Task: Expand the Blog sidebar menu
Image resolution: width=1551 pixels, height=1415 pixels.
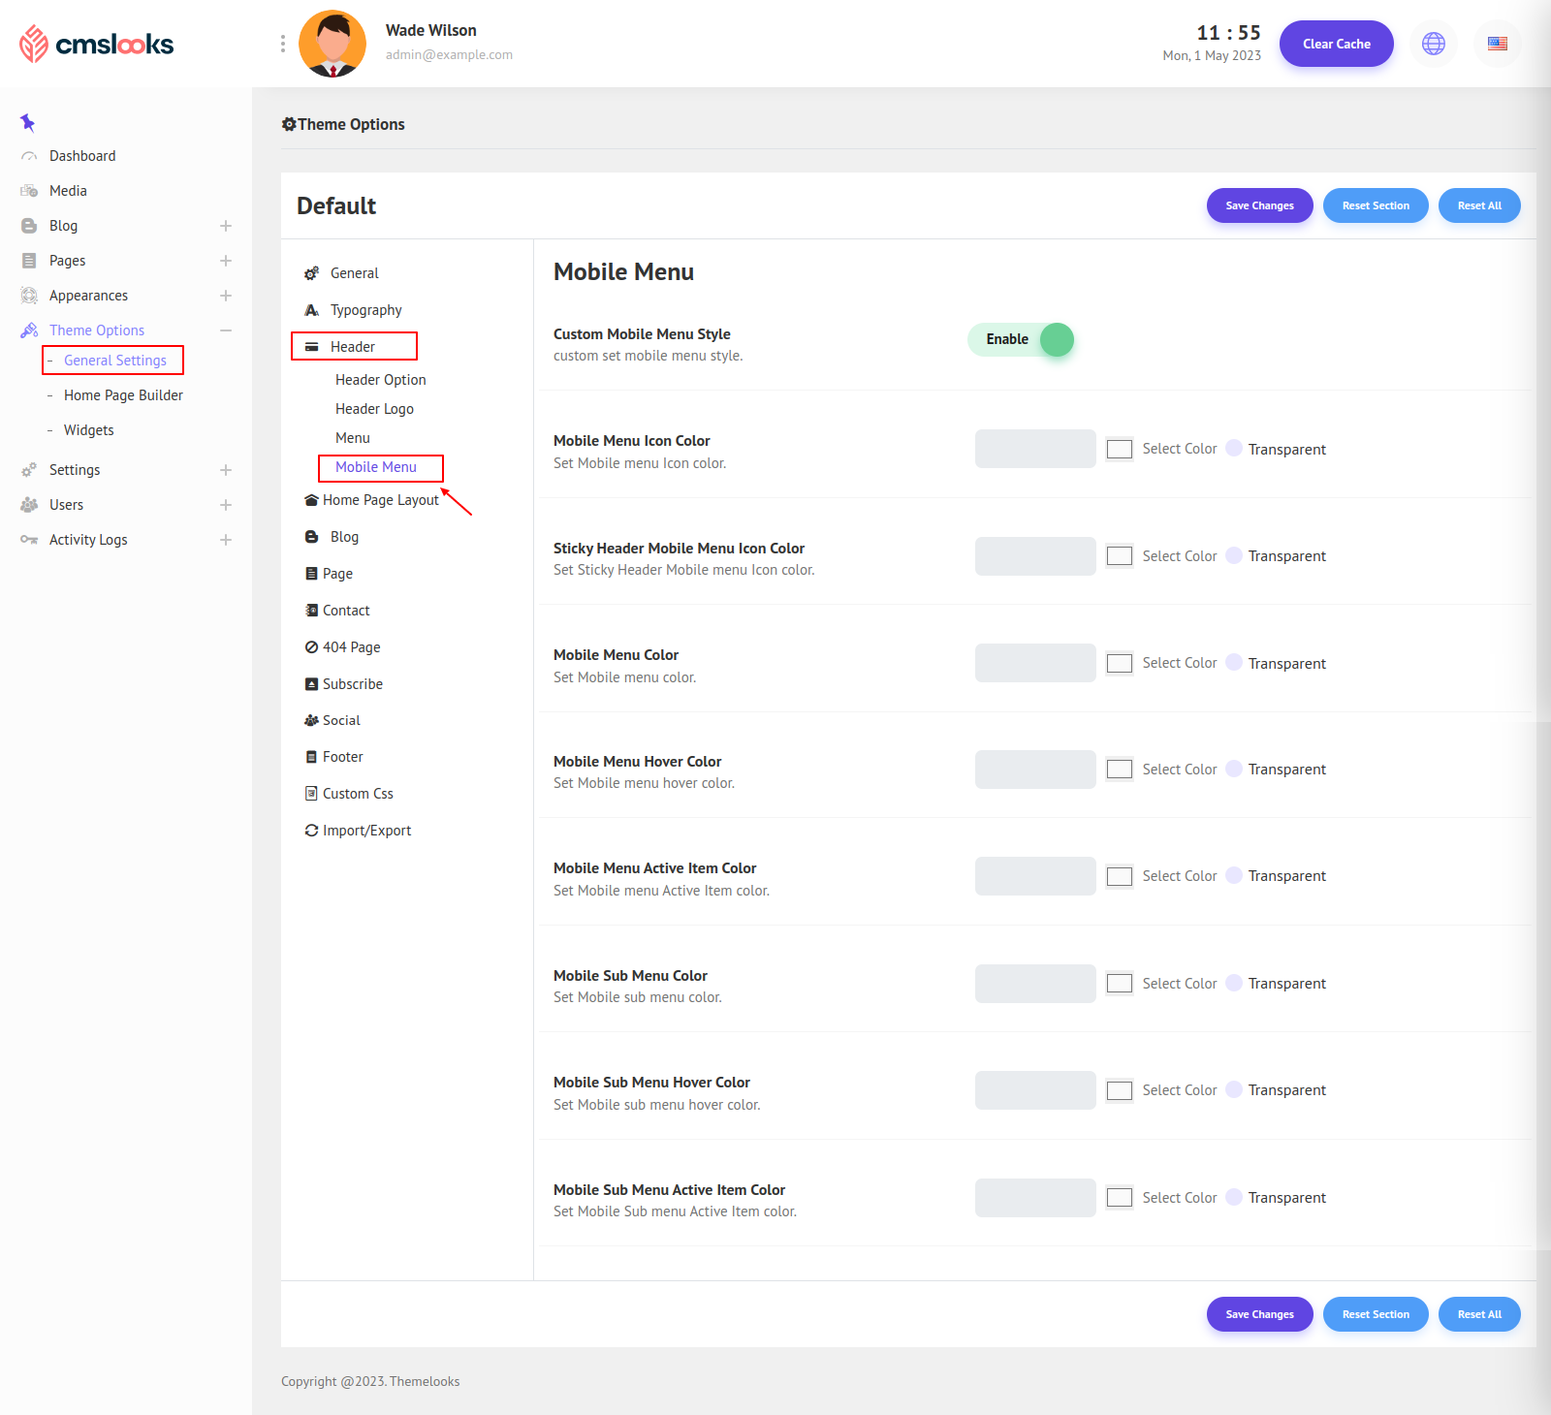Action: (225, 226)
